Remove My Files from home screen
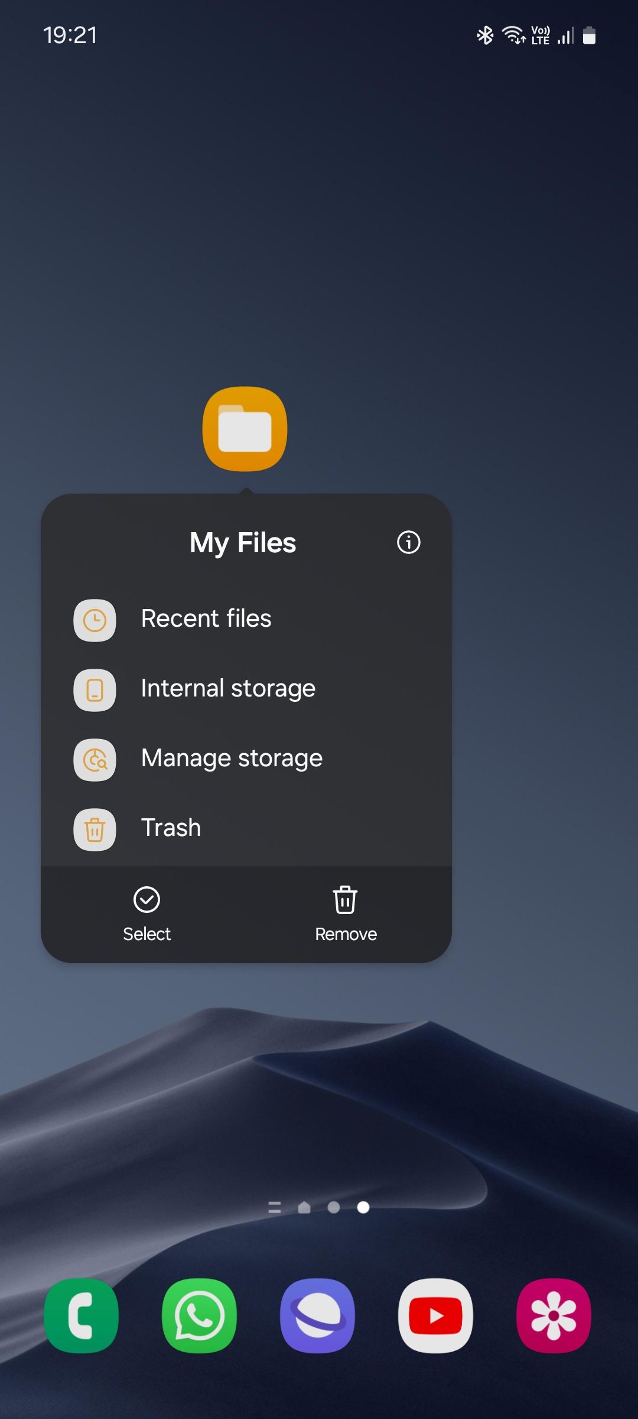Image resolution: width=638 pixels, height=1419 pixels. (346, 914)
